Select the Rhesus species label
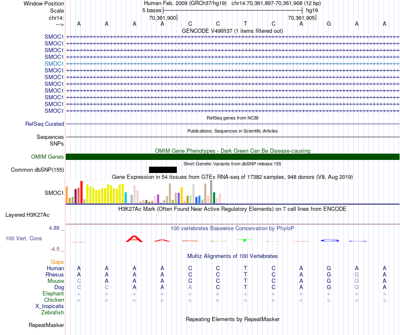Viewport: 400px width, 335px height. coord(55,274)
